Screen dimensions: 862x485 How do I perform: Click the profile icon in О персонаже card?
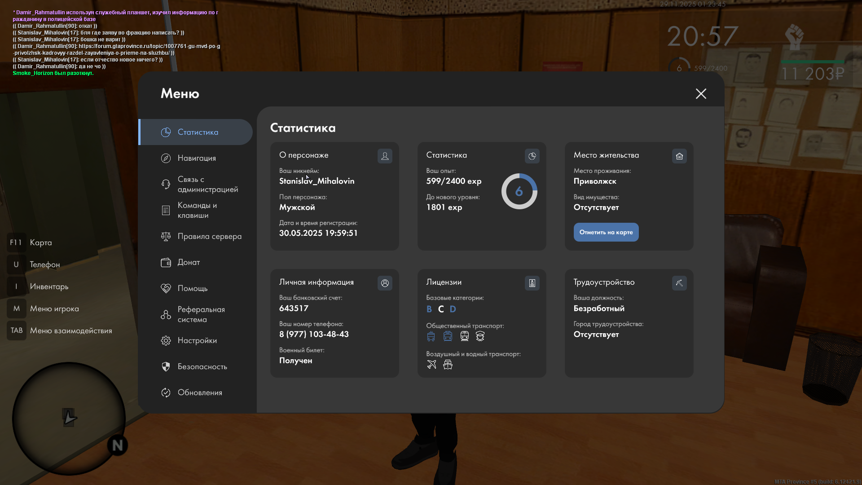click(385, 156)
